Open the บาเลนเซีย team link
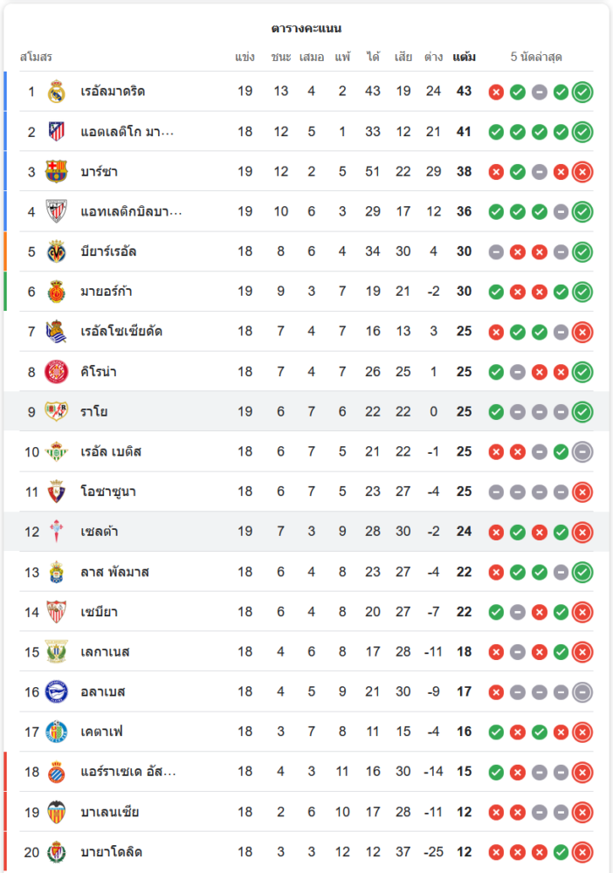 [110, 813]
